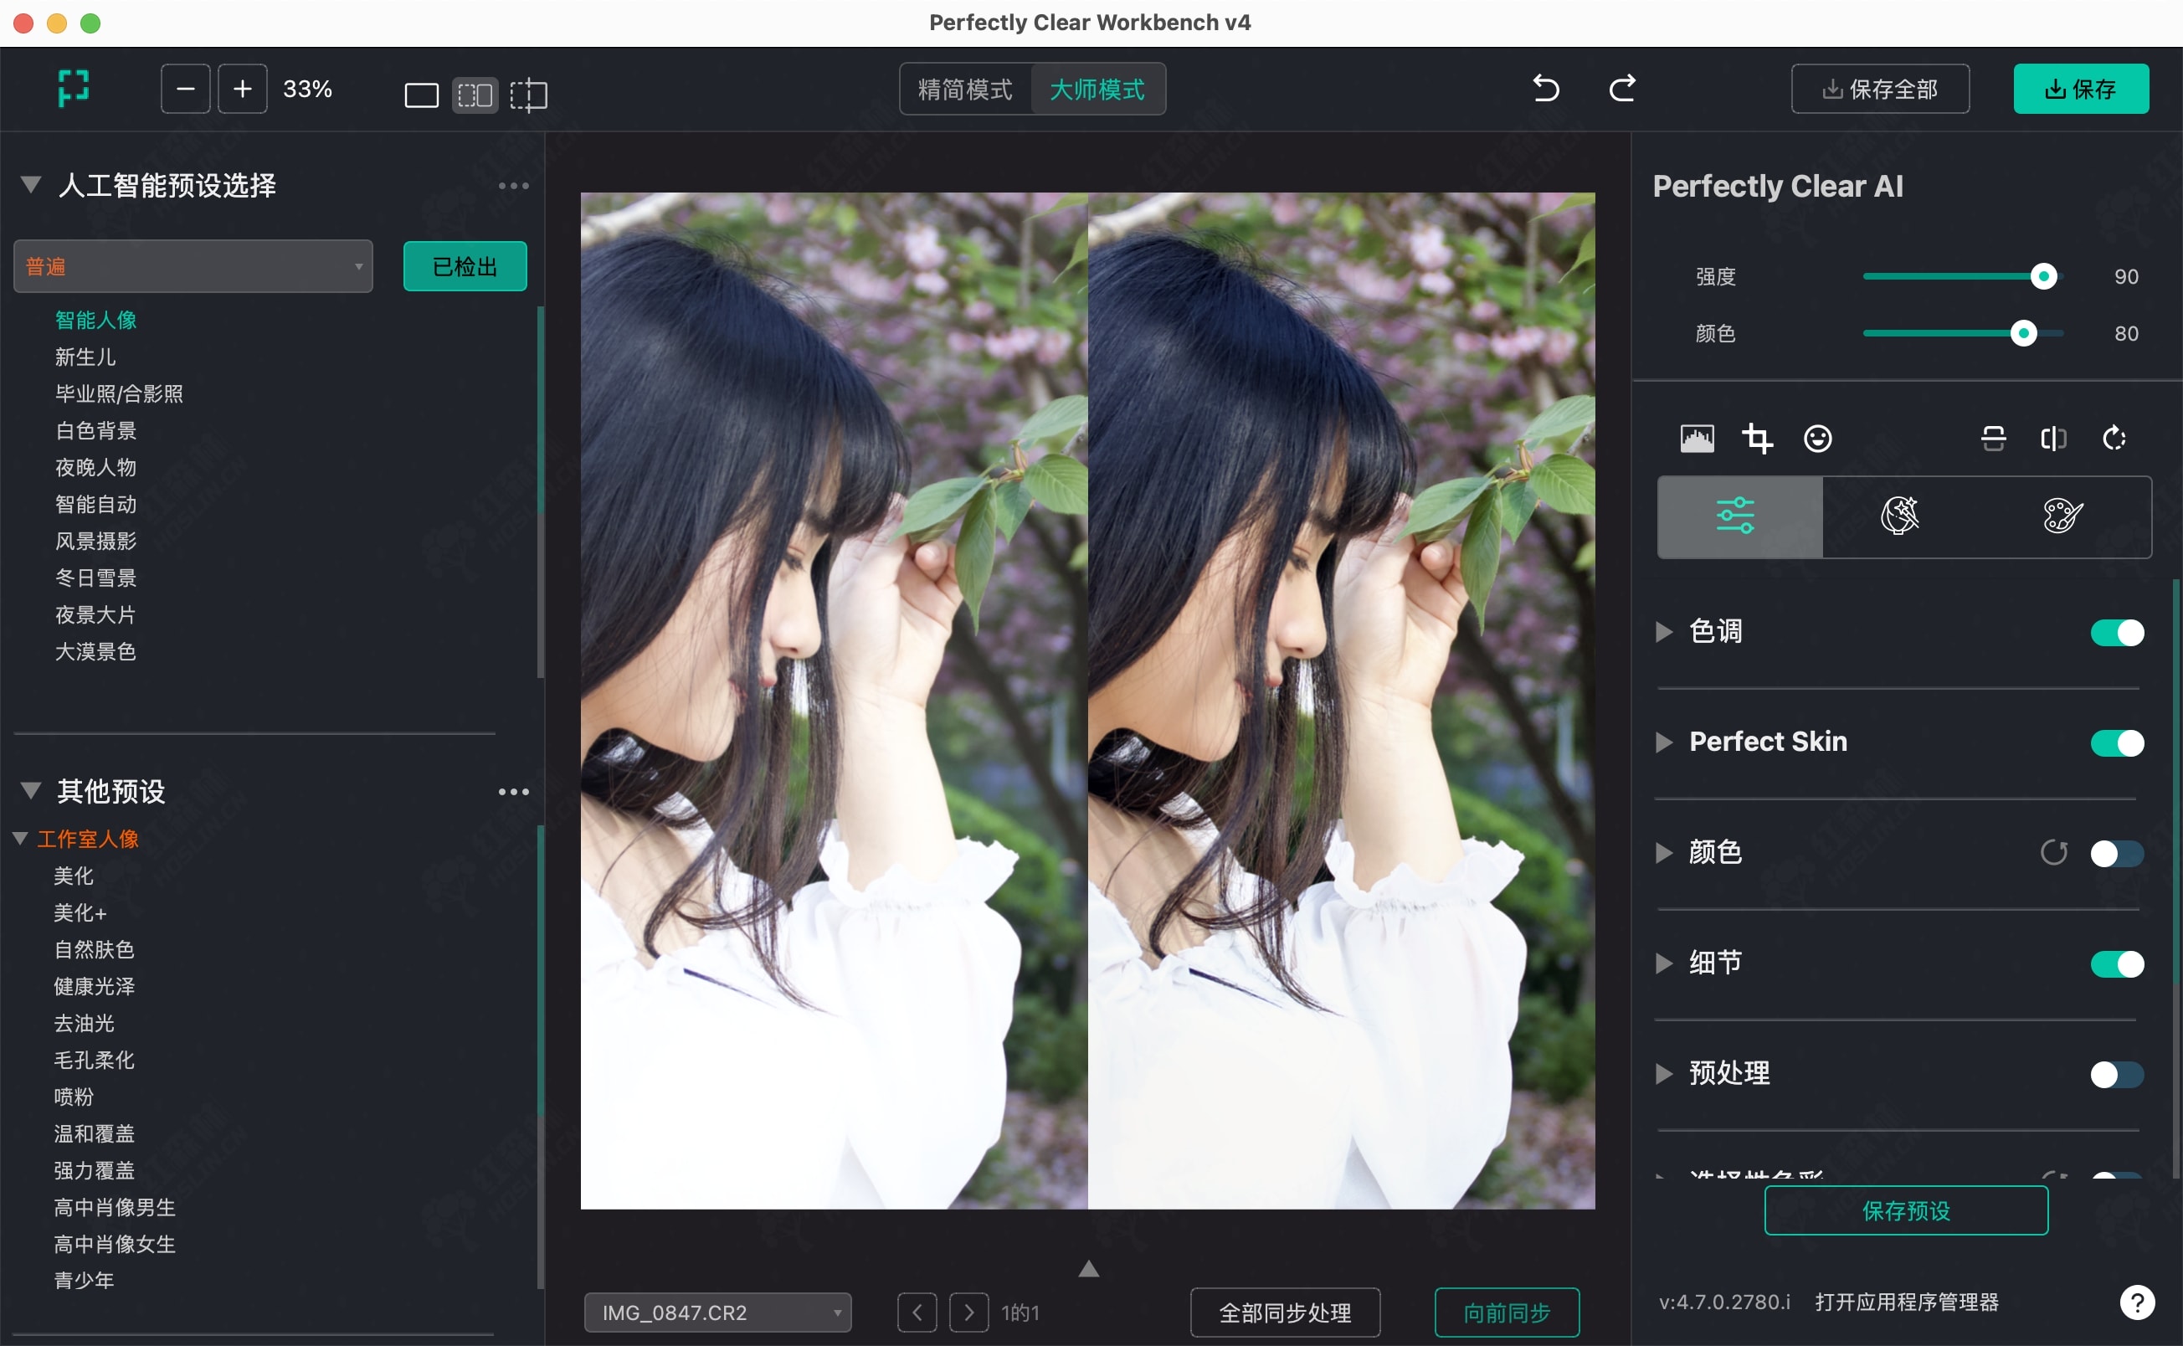2183x1346 pixels.
Task: Open the IMG_0847.CR2 file dropdown
Action: pyautogui.click(x=717, y=1313)
